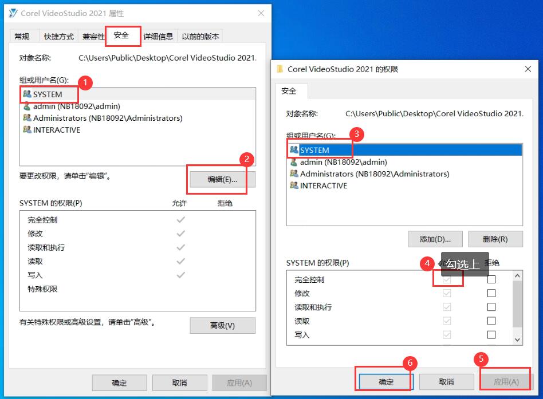Viewport: 543px width, 399px height.
Task: Click the permissions list scroll down arrow
Action: 517,340
